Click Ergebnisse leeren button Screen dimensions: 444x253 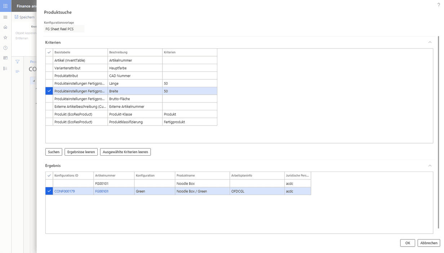81,152
